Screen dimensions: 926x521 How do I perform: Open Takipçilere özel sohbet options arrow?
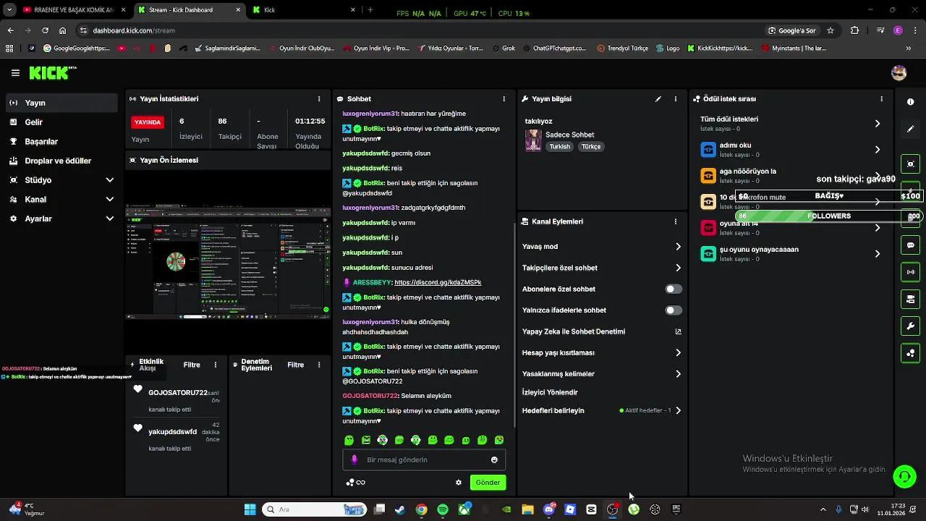click(678, 268)
